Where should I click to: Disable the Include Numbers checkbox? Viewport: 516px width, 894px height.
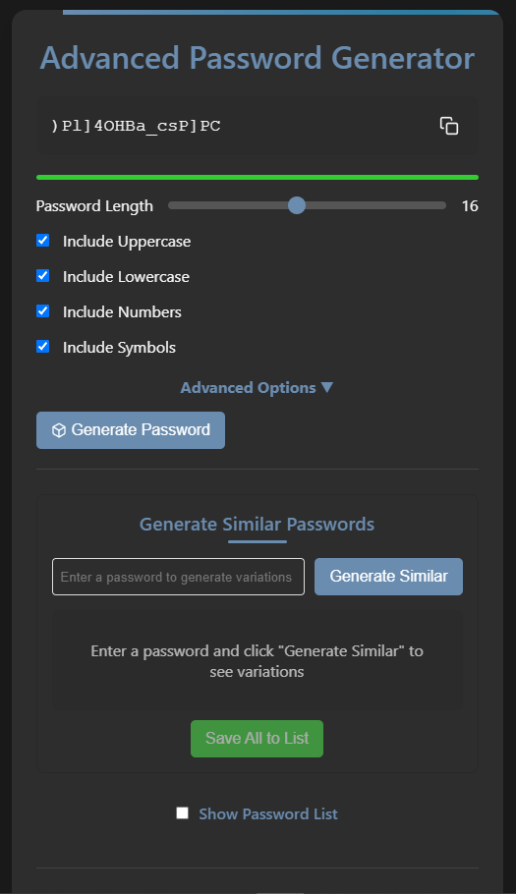point(43,311)
